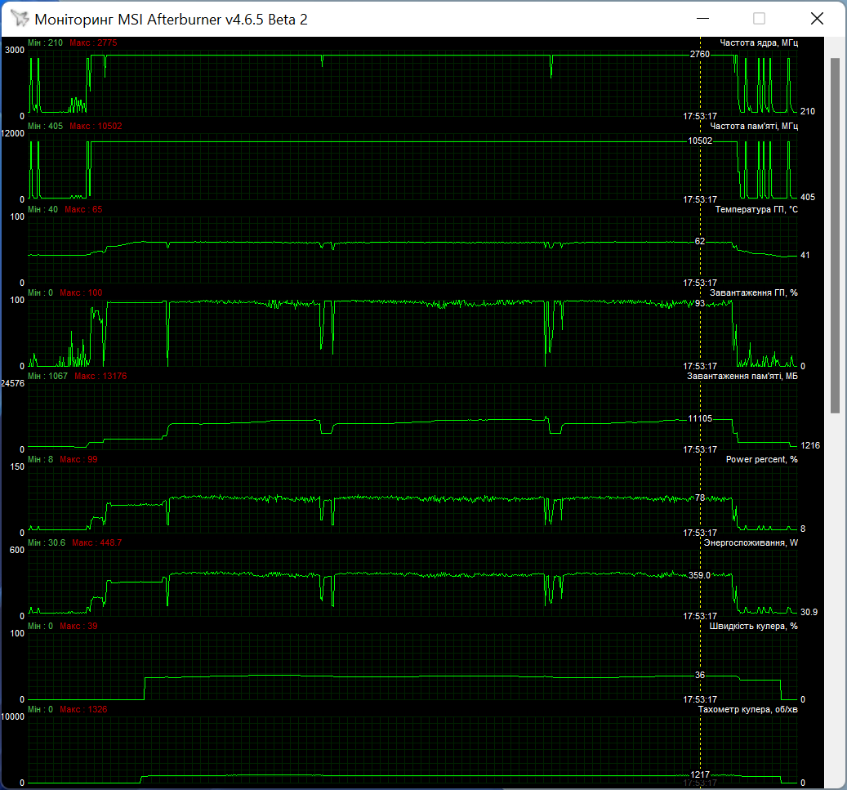Screen dimensions: 847x790
Task: Click the vertical scrollbar thumb
Action: click(x=835, y=235)
